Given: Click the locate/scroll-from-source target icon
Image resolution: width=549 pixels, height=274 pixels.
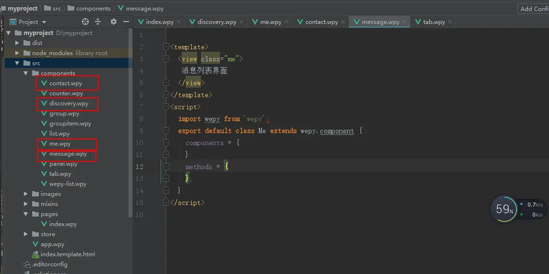Looking at the screenshot, I should (x=85, y=22).
